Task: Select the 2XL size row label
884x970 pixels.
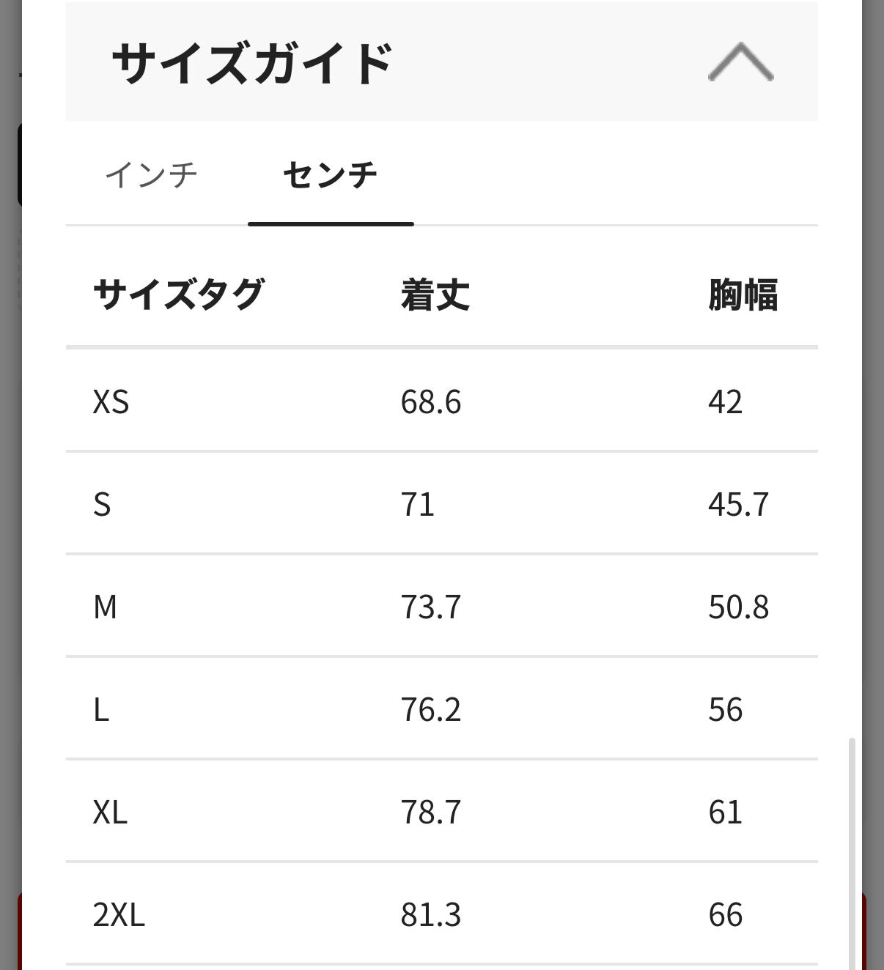Action: (x=119, y=914)
